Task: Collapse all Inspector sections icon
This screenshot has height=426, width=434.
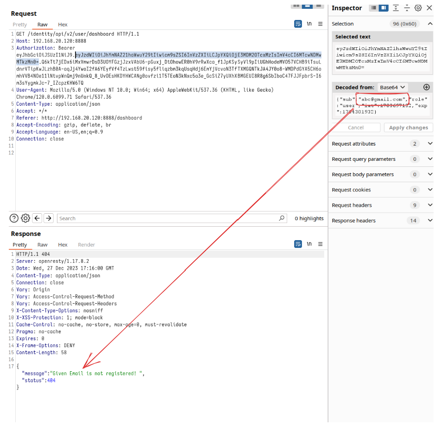Action: 407,8
